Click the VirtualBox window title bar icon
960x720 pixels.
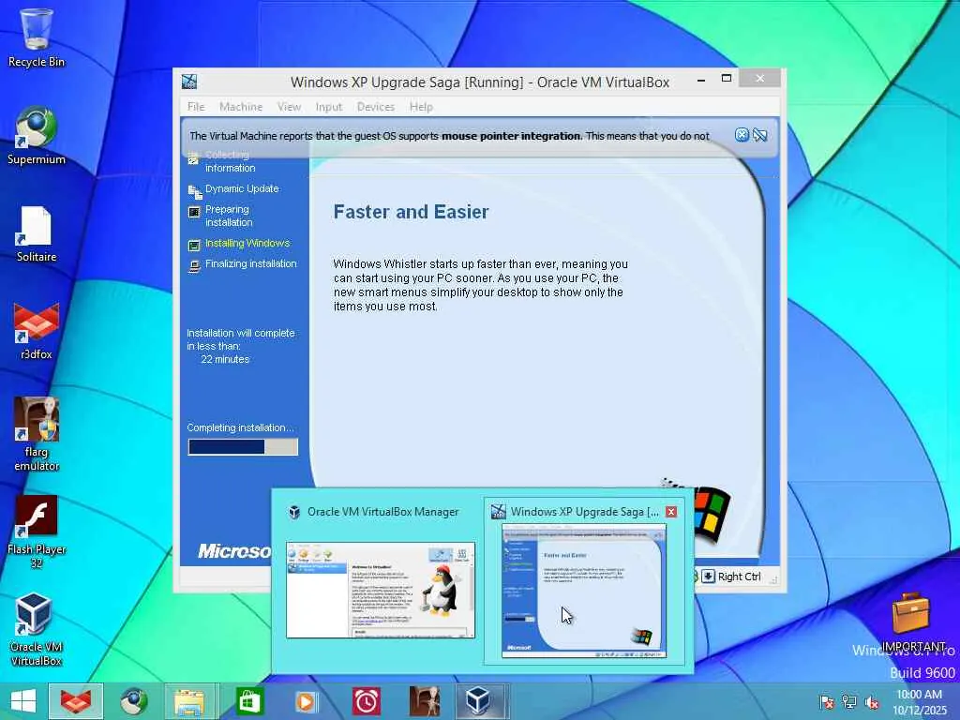(x=189, y=82)
